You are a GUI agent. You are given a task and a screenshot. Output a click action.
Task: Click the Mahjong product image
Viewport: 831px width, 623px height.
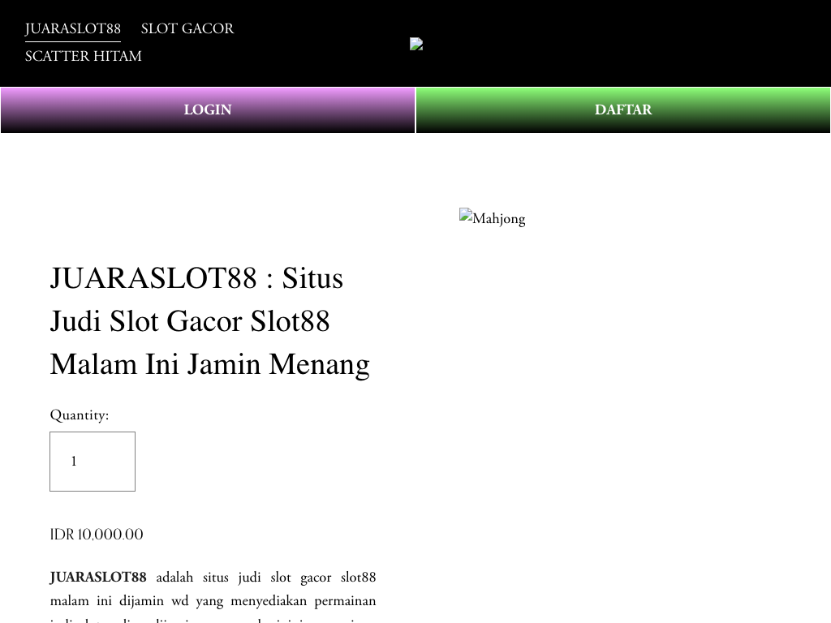(492, 217)
